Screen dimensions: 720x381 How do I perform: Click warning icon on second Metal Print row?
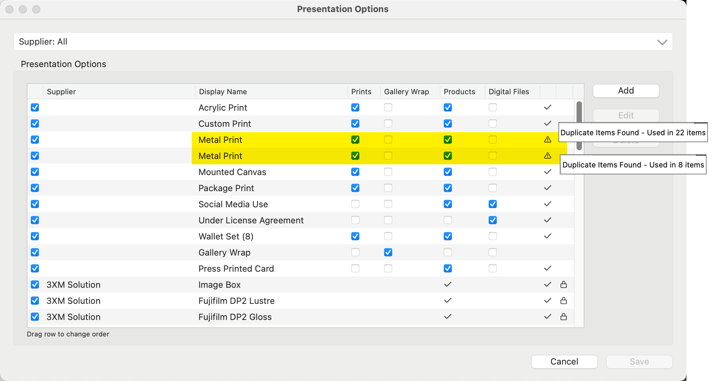pos(547,156)
